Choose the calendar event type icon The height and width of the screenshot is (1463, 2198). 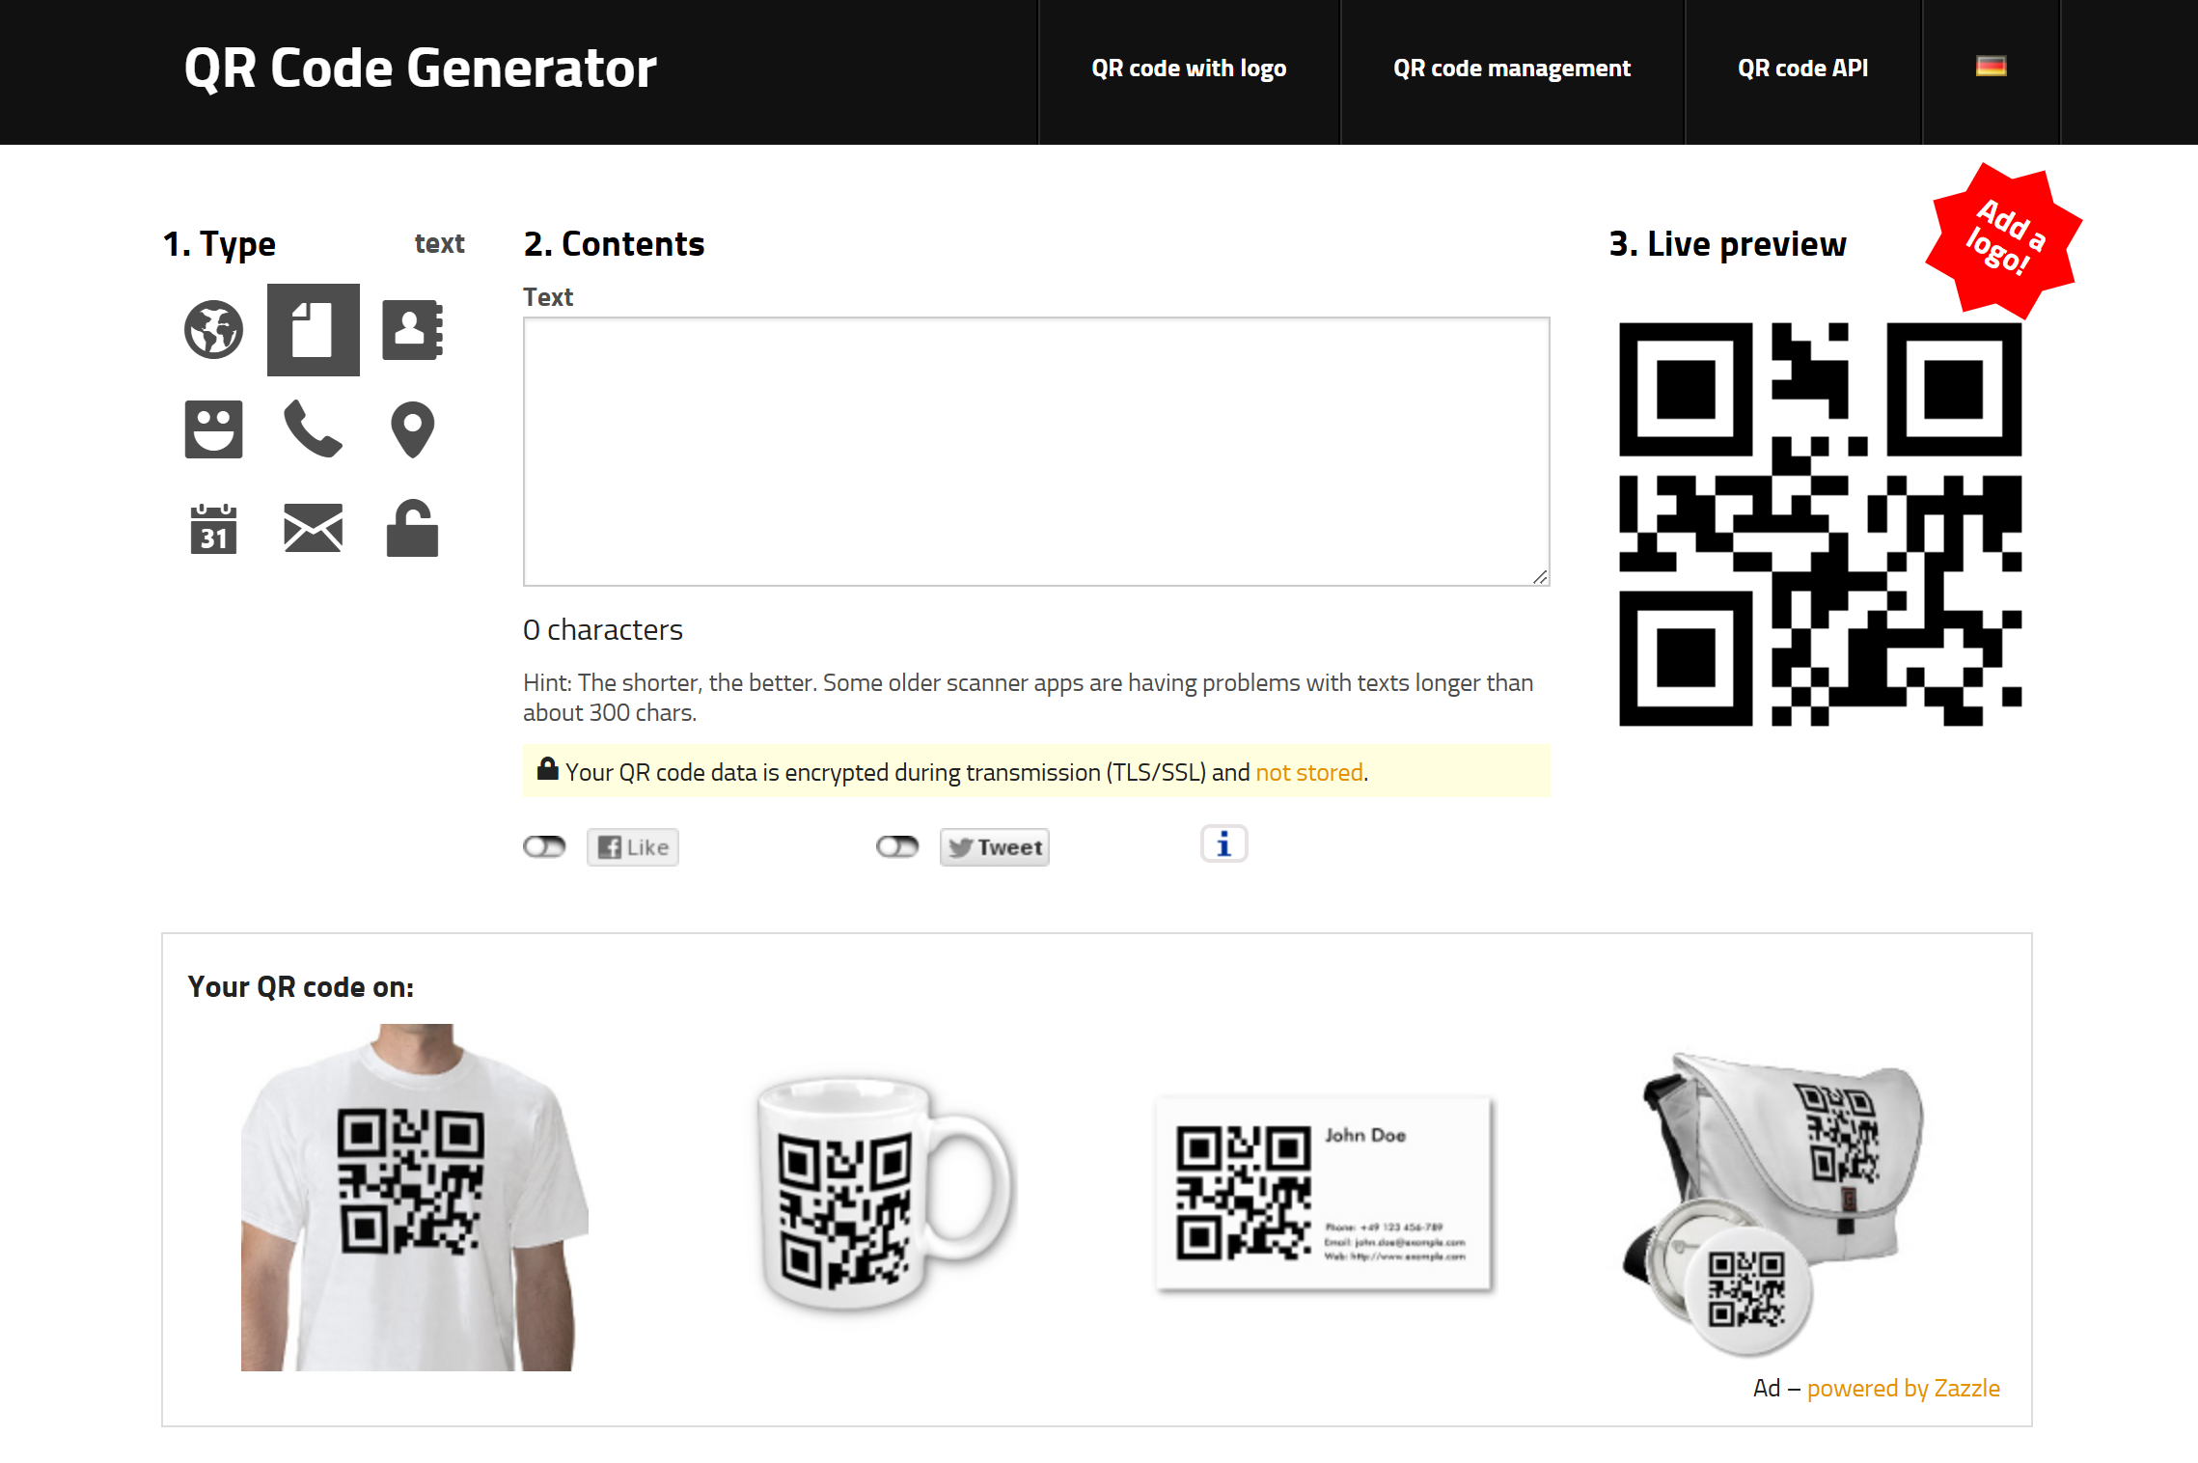point(213,529)
